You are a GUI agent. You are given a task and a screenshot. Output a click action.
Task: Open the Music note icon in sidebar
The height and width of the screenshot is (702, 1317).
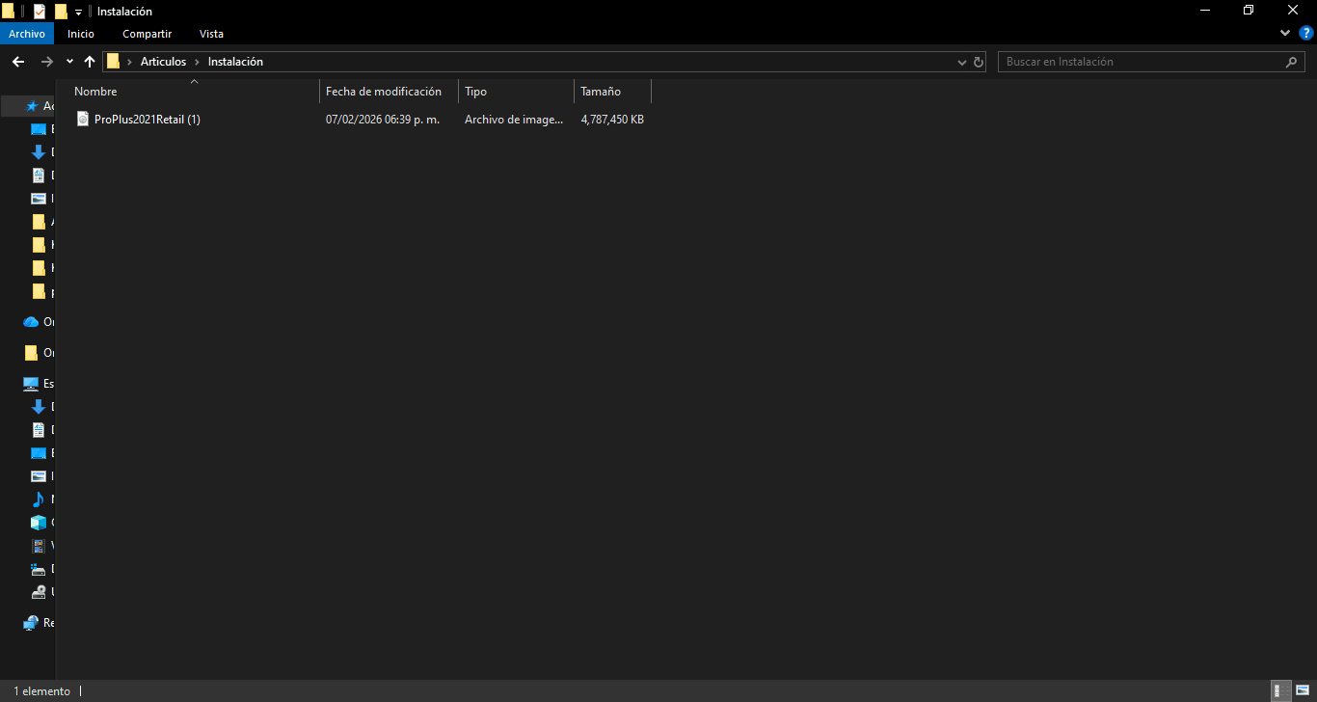coord(39,499)
